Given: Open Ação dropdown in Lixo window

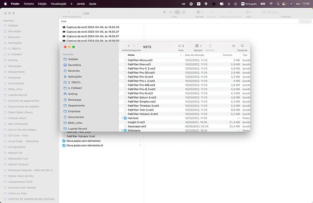Looking at the screenshot, I should point(249,12).
